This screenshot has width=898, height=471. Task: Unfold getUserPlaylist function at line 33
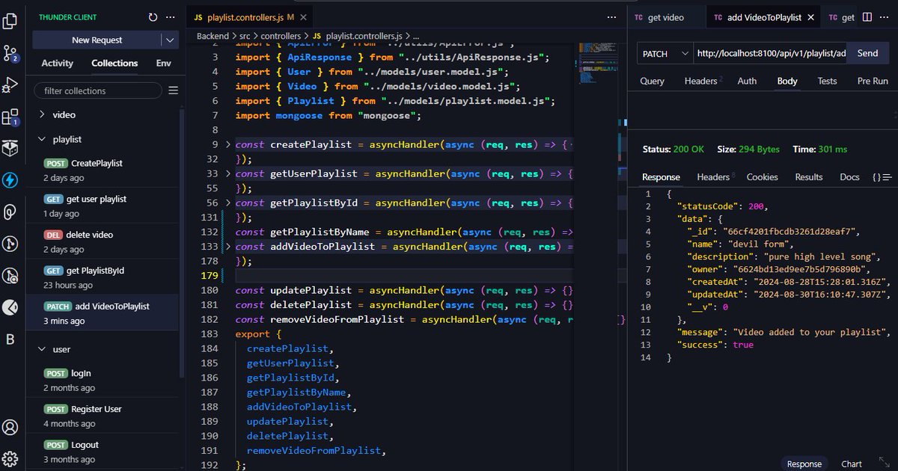pyautogui.click(x=227, y=173)
